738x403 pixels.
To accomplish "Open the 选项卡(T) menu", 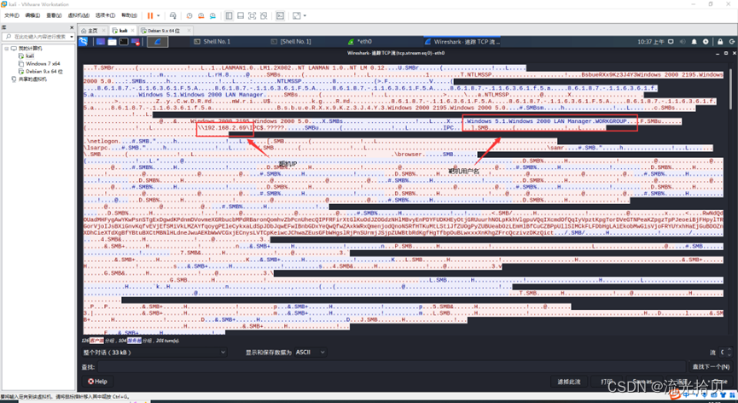I will (105, 15).
